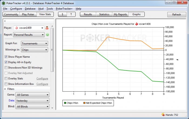Click the Hands: 752 status text
The width and height of the screenshot is (189, 119).
click(172, 115)
